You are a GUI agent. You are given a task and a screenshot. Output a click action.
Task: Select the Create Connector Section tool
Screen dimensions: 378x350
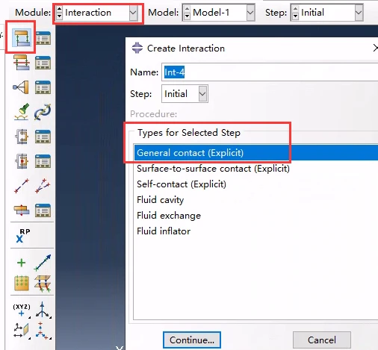tap(22, 137)
